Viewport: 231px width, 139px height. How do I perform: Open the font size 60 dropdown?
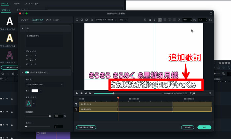click(x=124, y=20)
